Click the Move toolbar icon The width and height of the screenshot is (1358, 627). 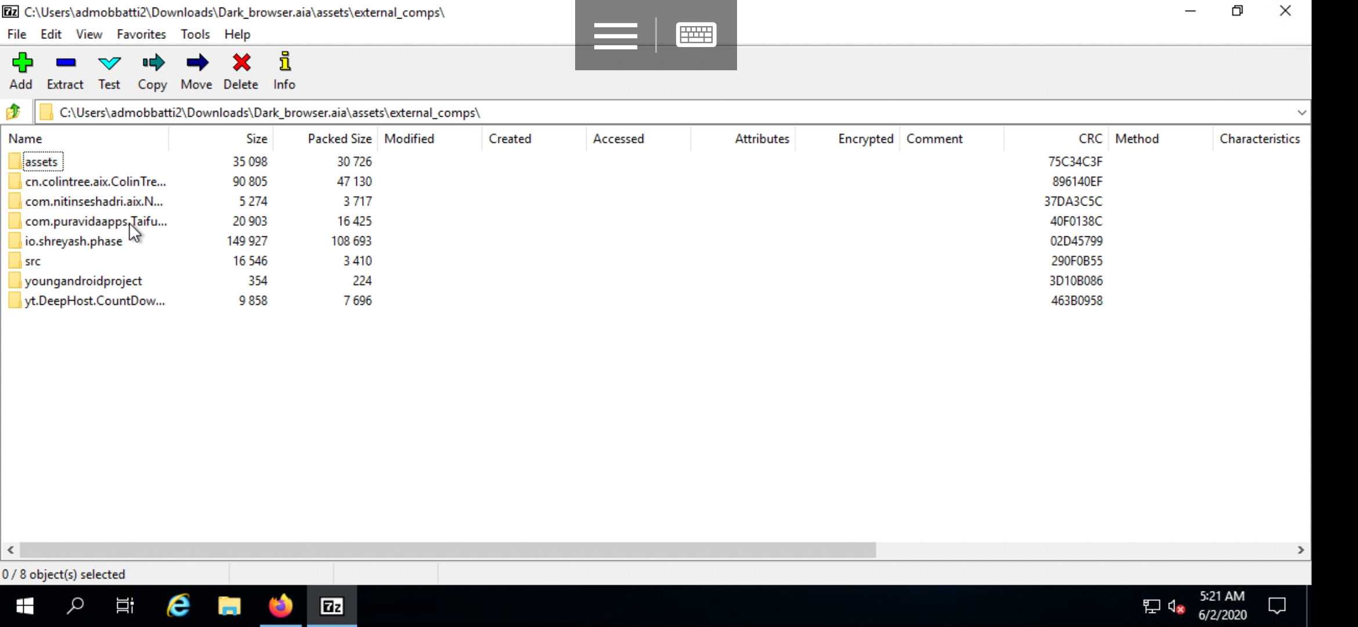197,62
